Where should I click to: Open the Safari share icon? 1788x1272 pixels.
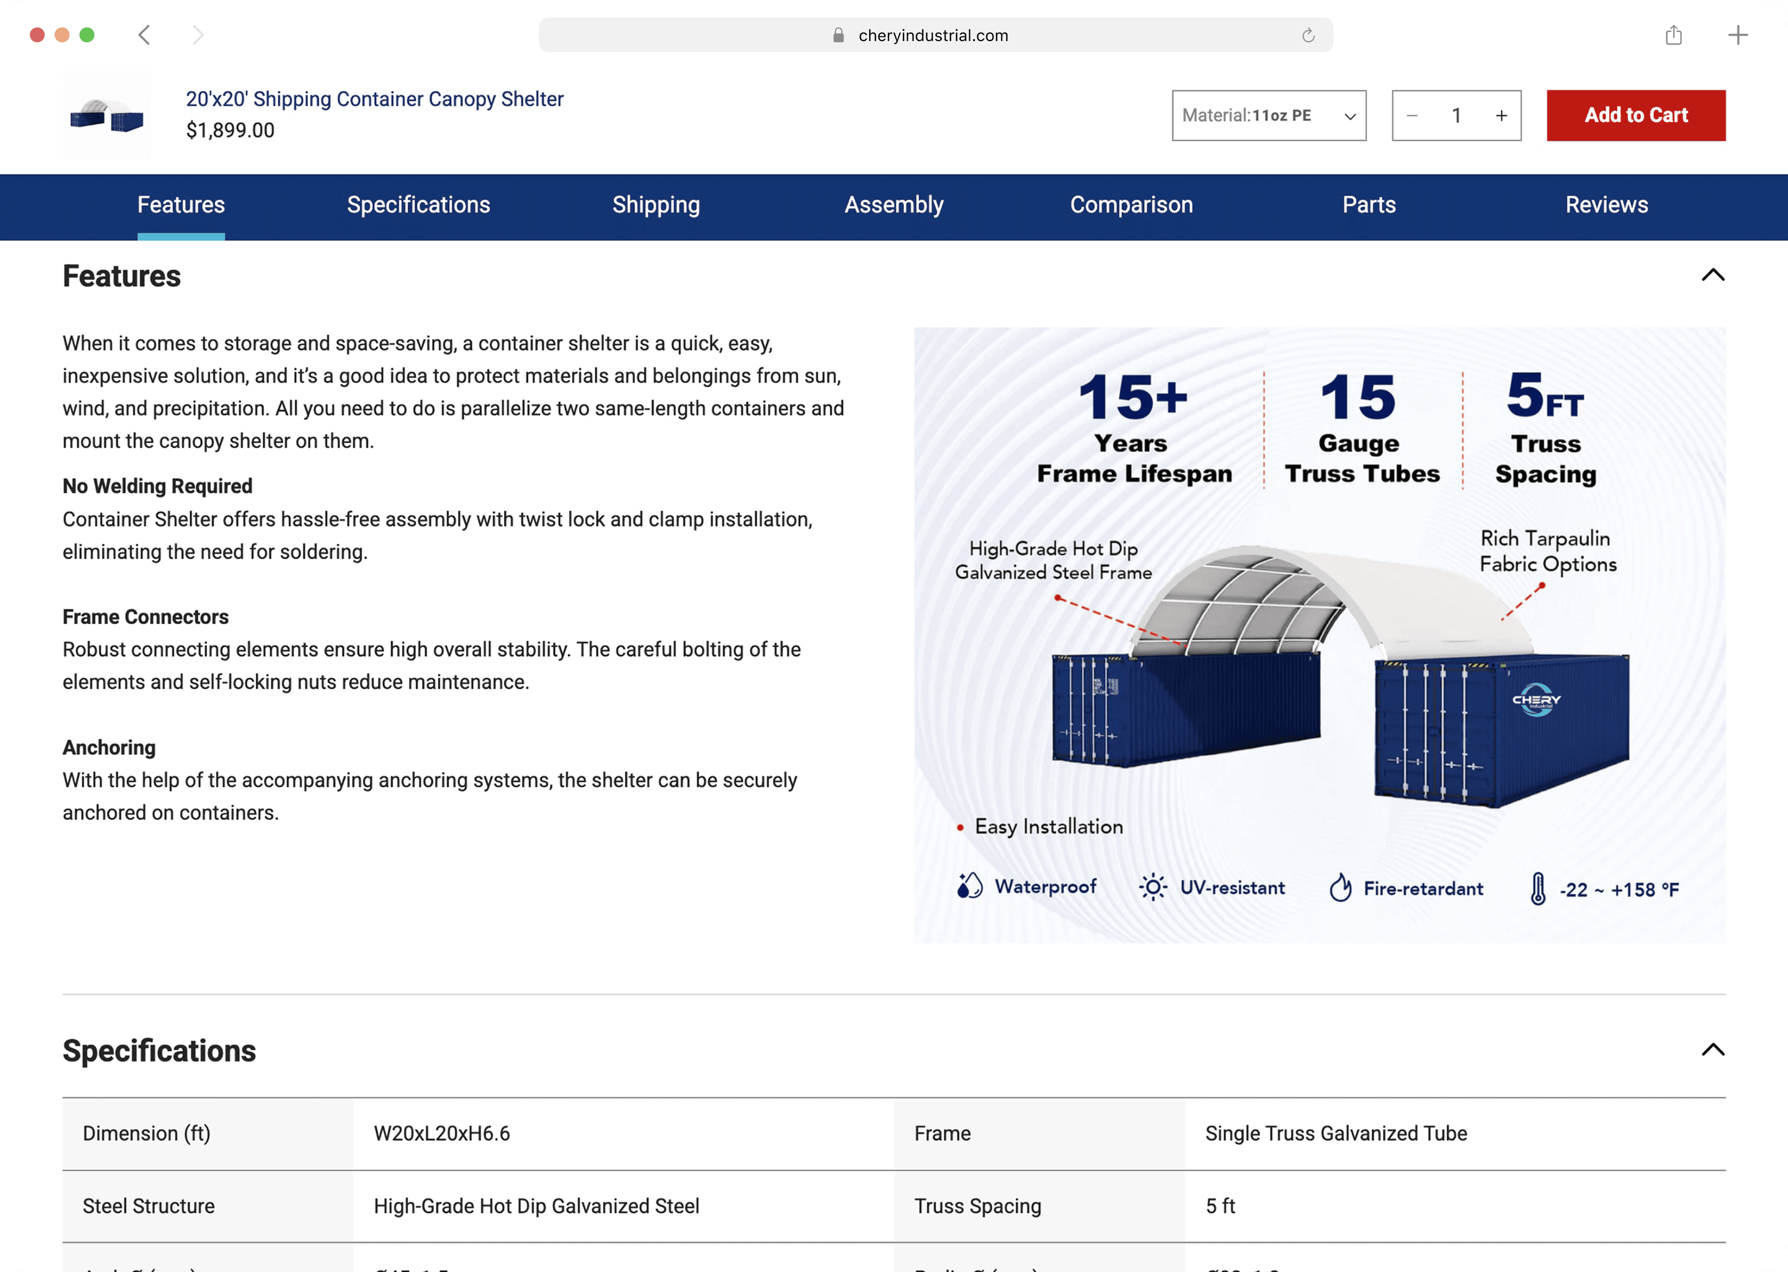pos(1673,35)
